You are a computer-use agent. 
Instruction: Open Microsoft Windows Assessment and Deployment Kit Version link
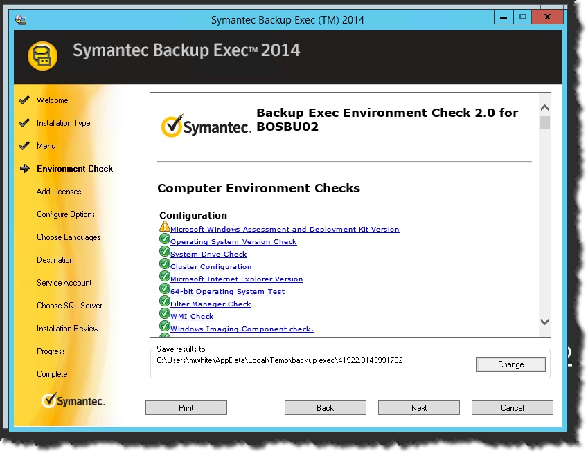[x=285, y=229]
